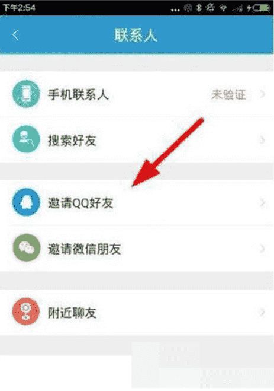The width and height of the screenshot is (274, 391).
Task: Open chevron on 邀请微信朋友 row
Action: (x=262, y=249)
